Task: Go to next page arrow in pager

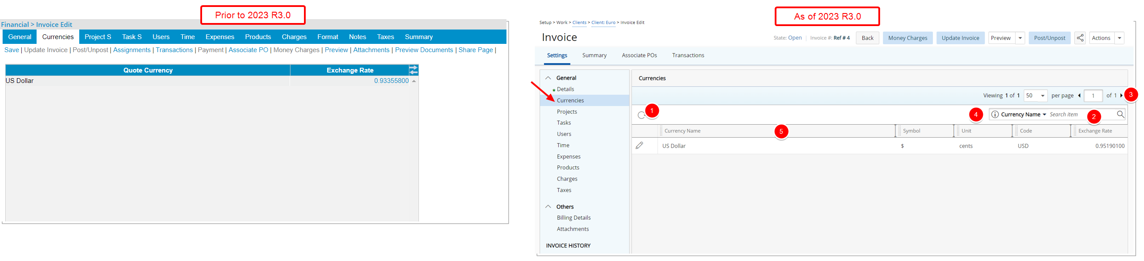Action: click(1121, 96)
